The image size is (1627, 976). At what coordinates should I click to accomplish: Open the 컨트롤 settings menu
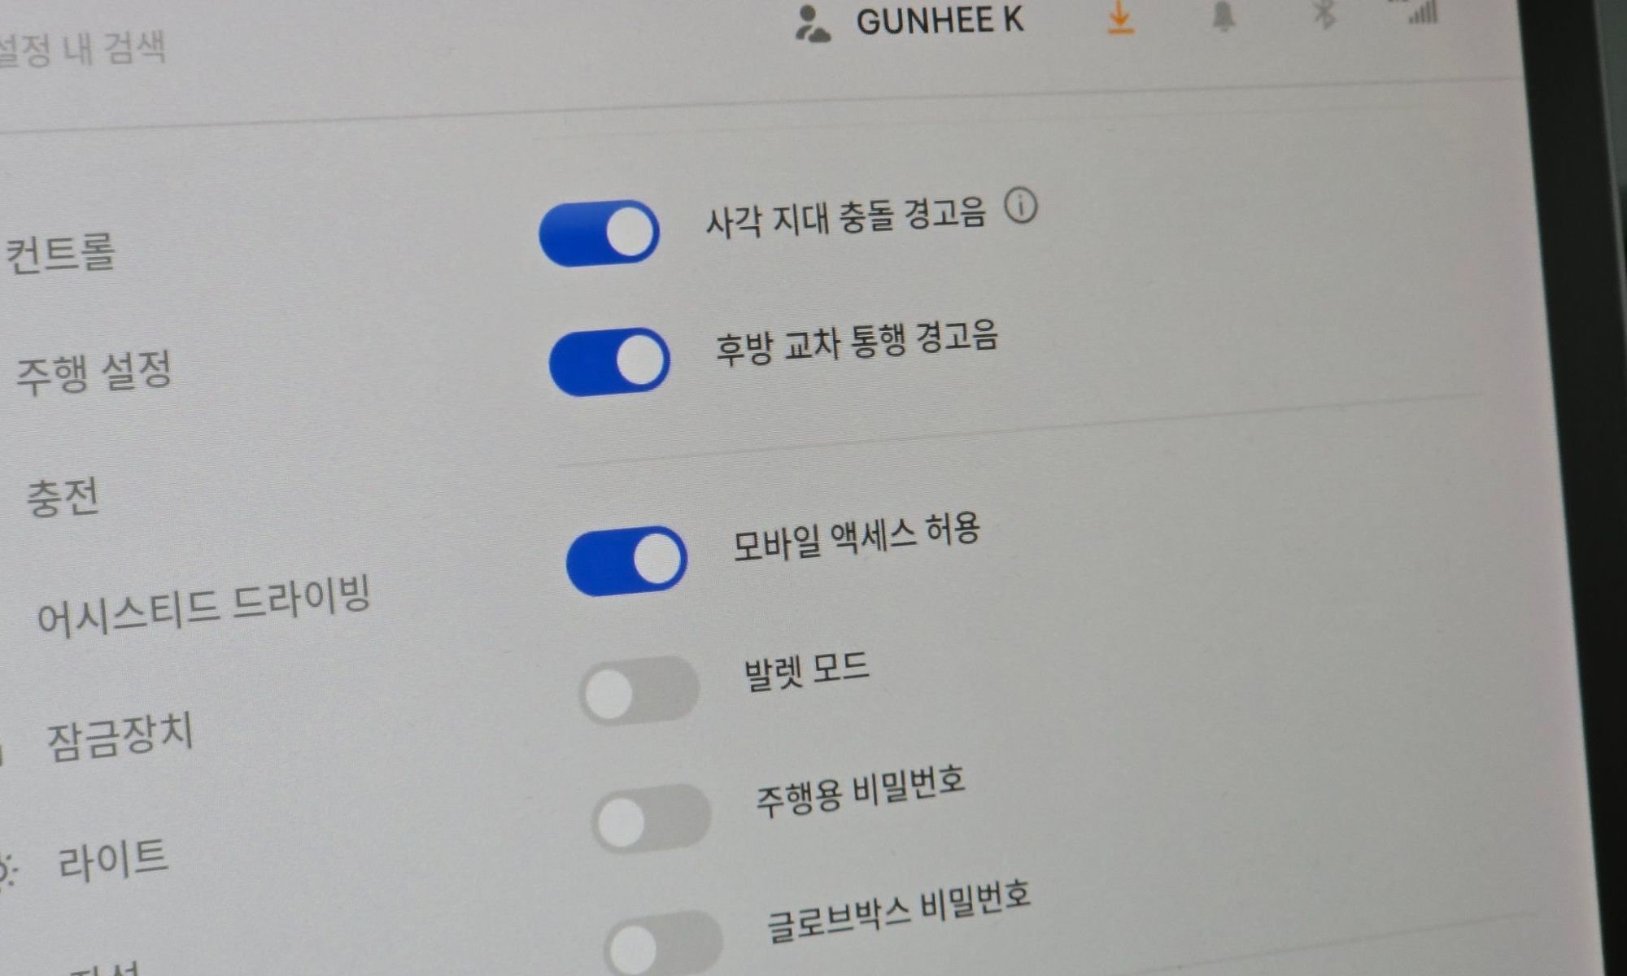point(60,253)
